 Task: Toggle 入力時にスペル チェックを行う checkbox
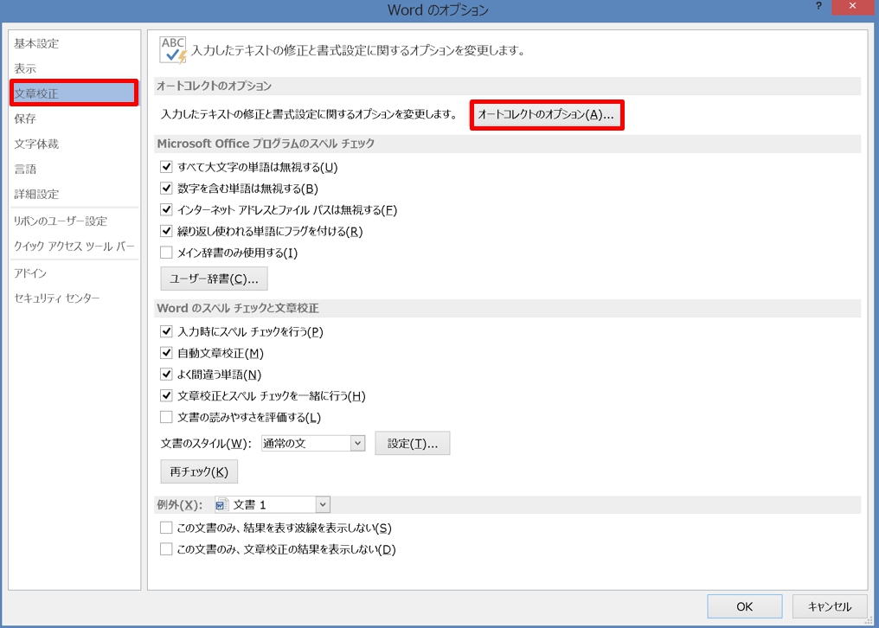click(166, 331)
